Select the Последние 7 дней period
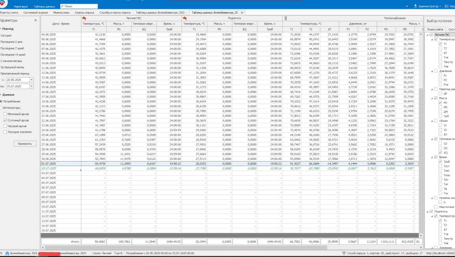This screenshot has height=257, width=455. pos(13,48)
